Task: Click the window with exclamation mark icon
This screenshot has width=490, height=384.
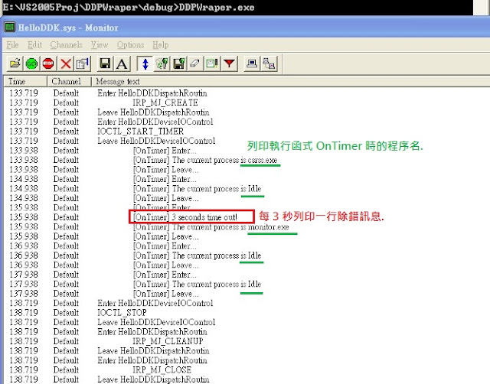Action: coord(212,63)
